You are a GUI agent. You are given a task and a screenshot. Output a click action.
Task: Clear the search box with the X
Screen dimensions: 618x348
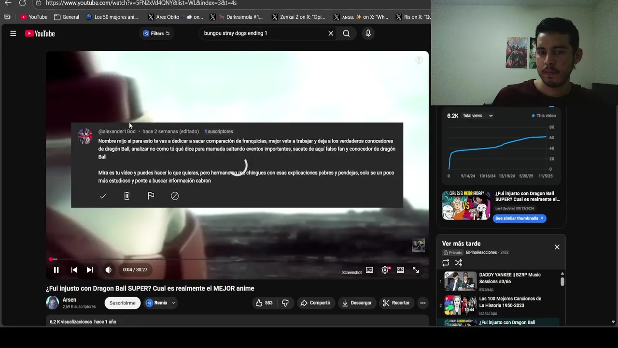331,33
